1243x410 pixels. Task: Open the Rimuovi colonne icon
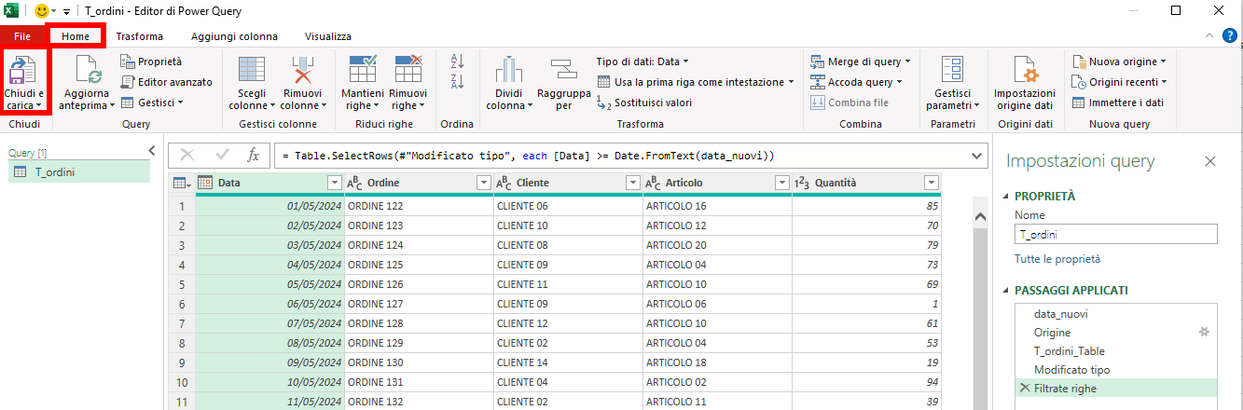(x=301, y=70)
